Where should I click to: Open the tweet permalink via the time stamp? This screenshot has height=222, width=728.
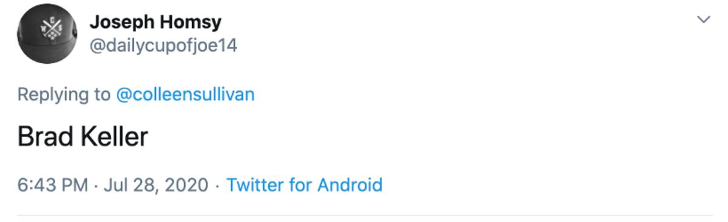tap(53, 184)
